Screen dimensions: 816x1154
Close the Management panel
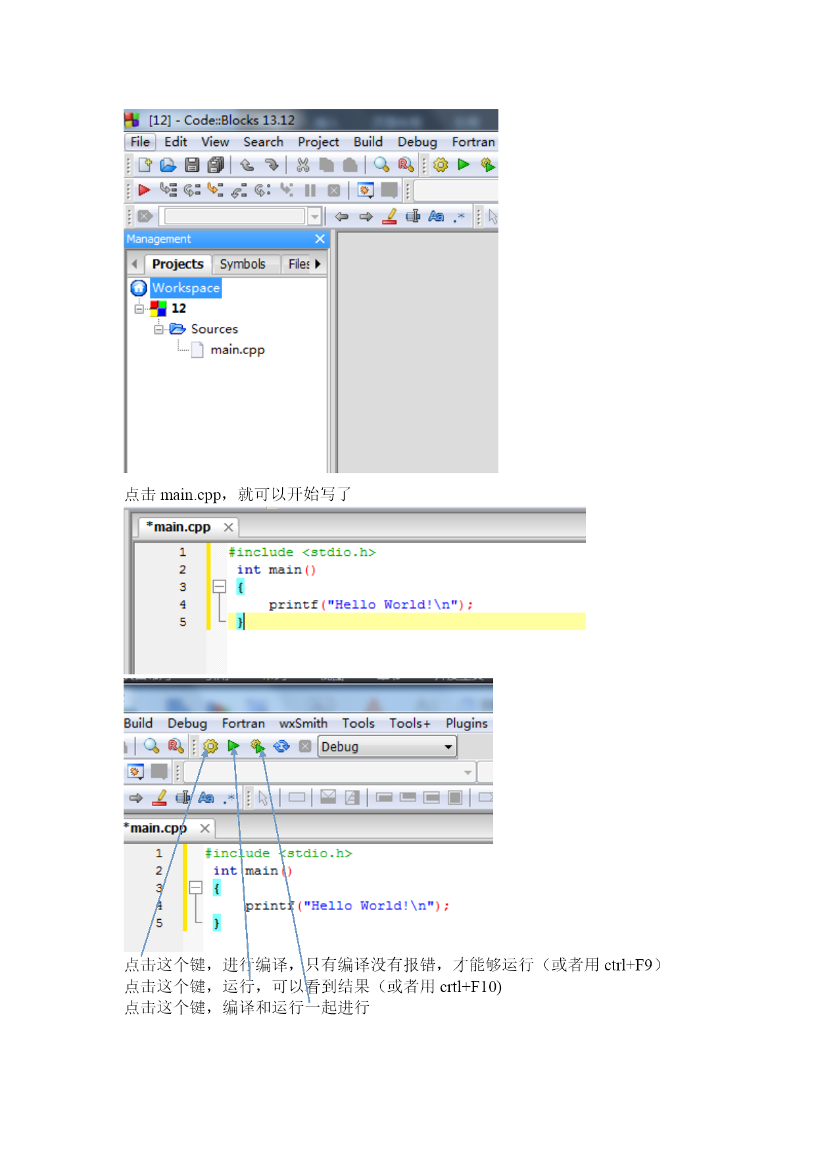(x=320, y=239)
